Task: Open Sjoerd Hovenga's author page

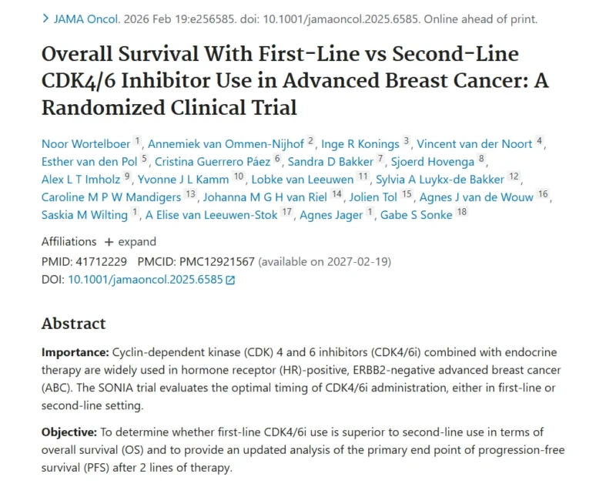Action: coord(434,161)
